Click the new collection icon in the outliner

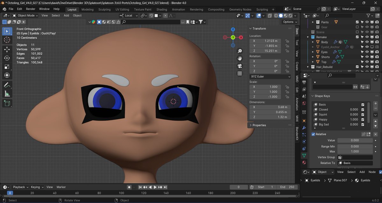pyautogui.click(x=378, y=15)
